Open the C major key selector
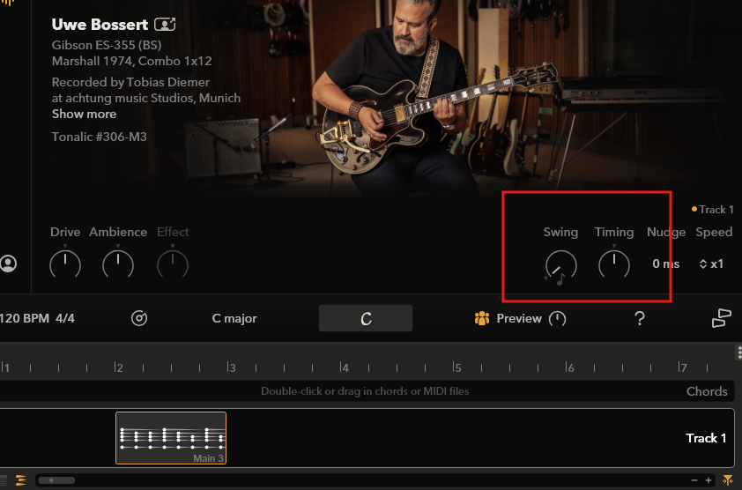Screen dimensions: 742x490 click(234, 318)
